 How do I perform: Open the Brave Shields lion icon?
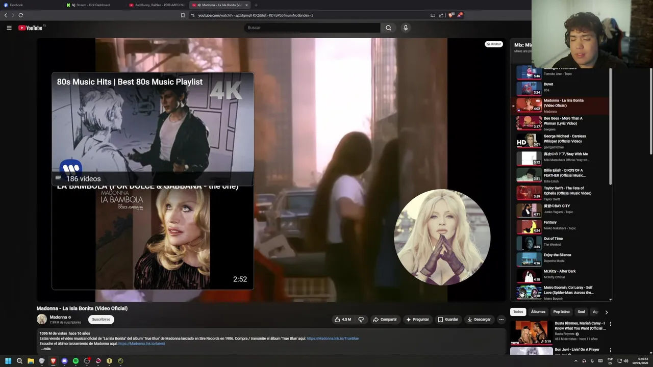pos(451,15)
